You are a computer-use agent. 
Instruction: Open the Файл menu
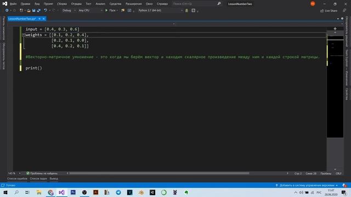[13, 4]
